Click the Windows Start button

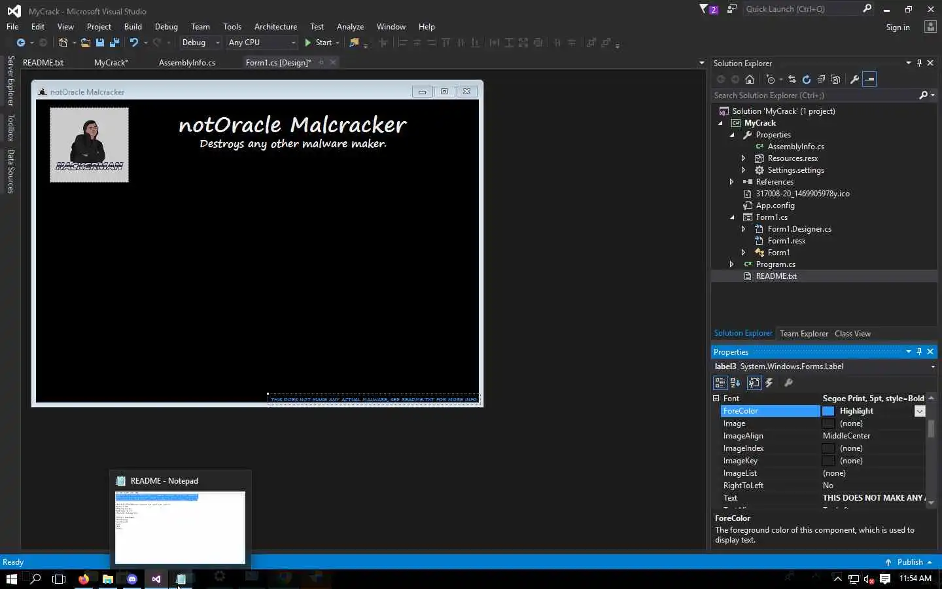(12, 579)
